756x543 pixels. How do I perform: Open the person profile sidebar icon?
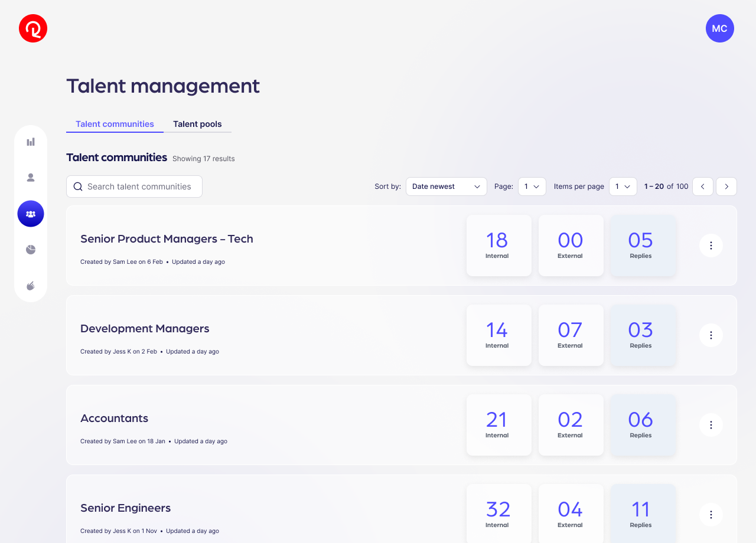[x=31, y=178]
